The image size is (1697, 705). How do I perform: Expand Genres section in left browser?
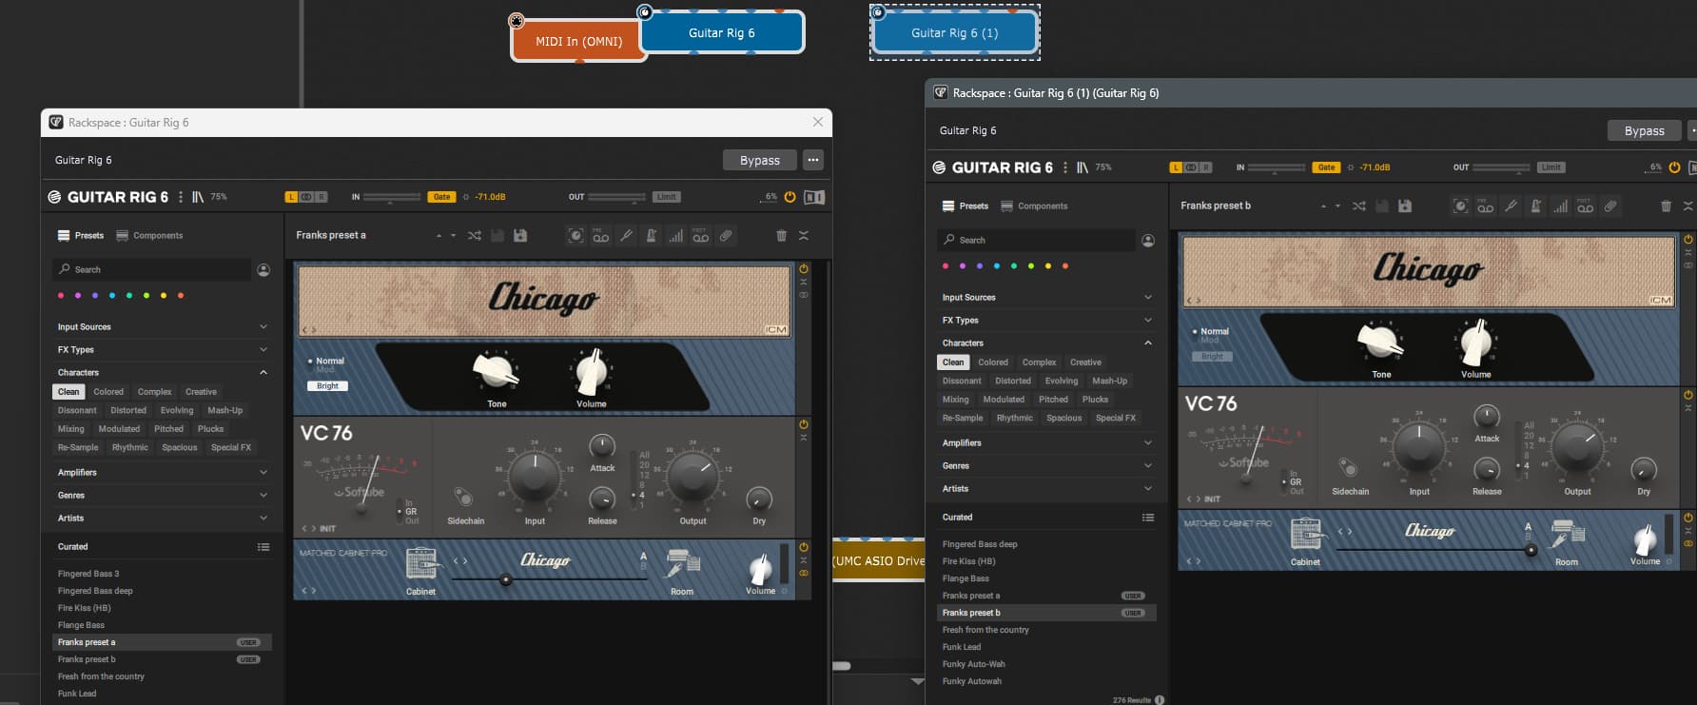163,496
